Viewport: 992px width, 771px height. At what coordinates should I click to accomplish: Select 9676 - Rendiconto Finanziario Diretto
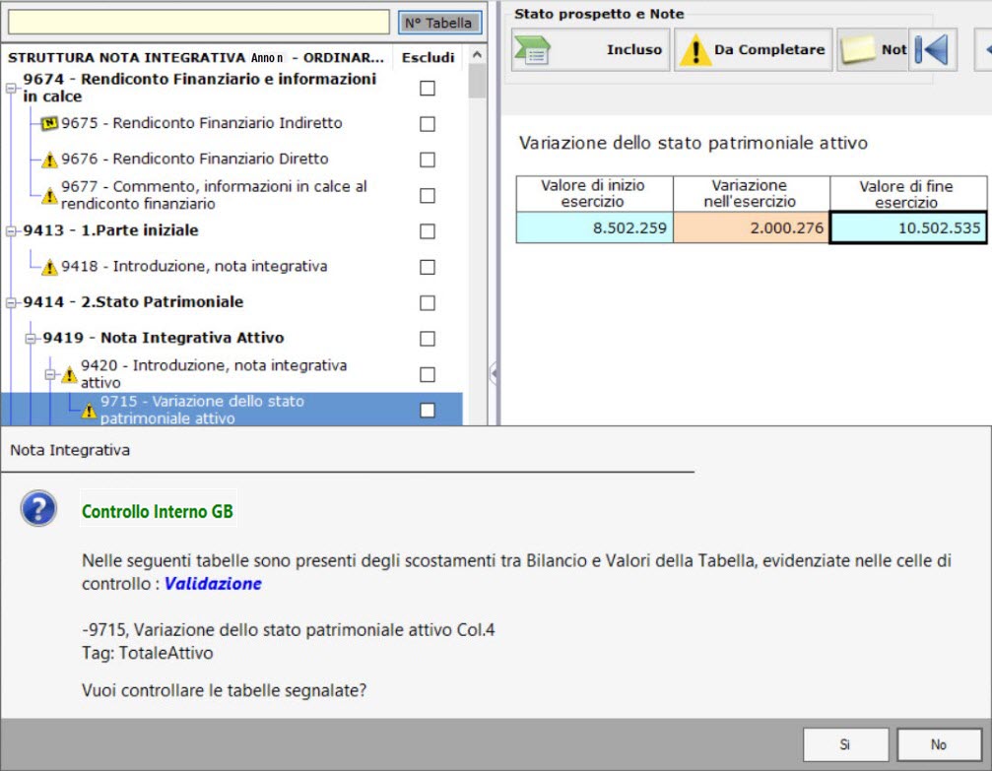point(195,159)
